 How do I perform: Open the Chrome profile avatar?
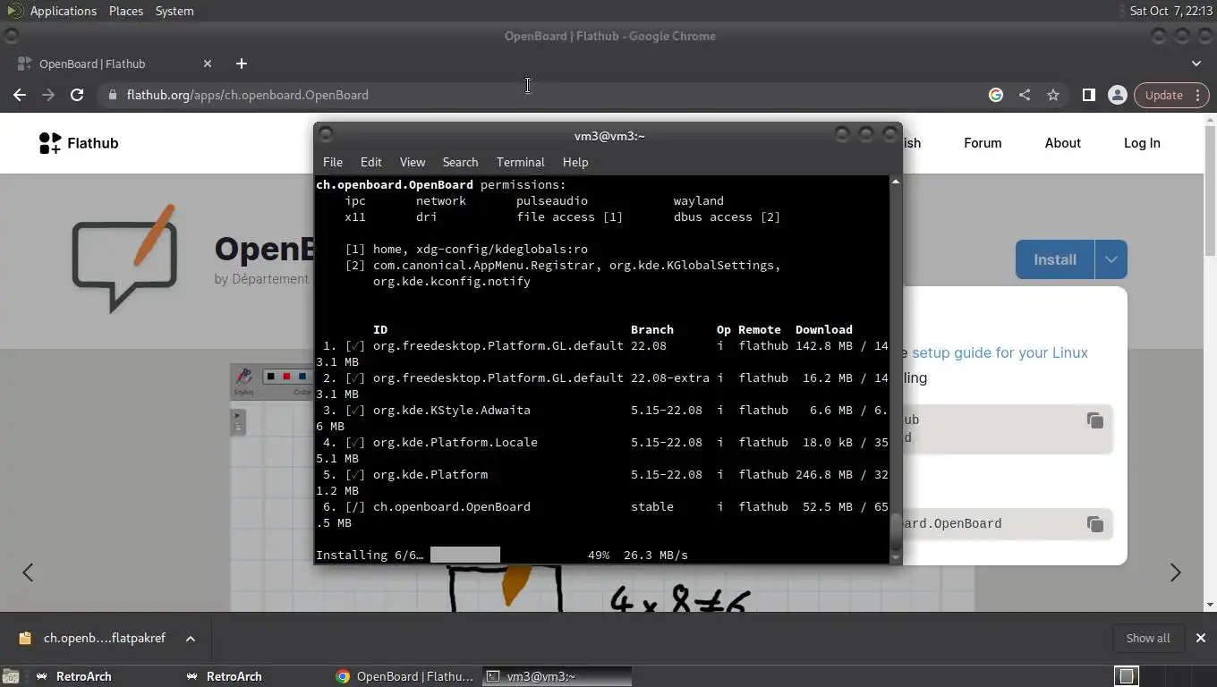(x=1117, y=95)
